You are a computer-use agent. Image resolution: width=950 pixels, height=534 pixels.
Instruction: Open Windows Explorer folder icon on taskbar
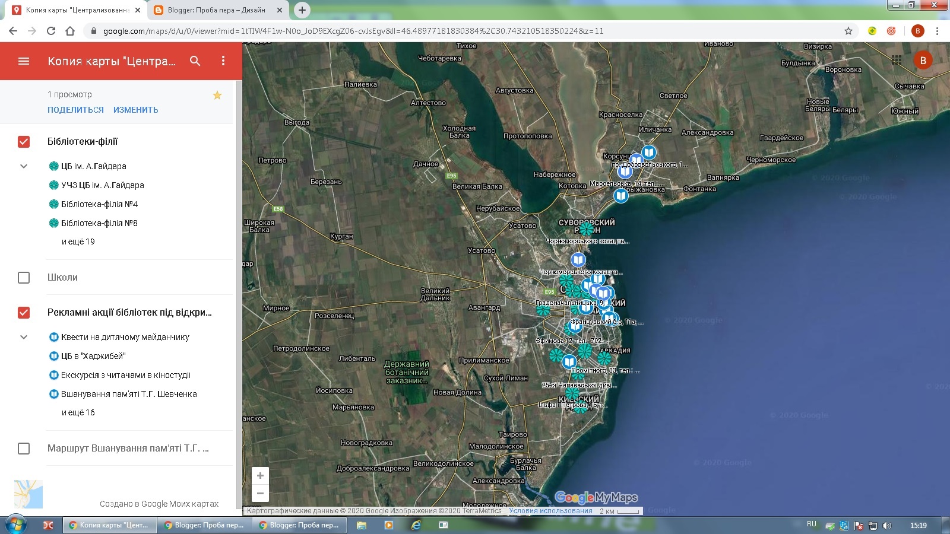[x=361, y=525]
